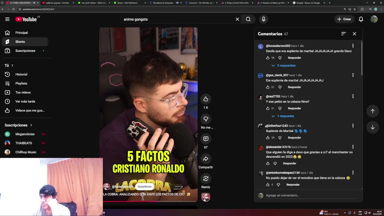Image resolution: width=384 pixels, height=216 pixels.
Task: Go to YouTube home via logo
Action: 26,19
